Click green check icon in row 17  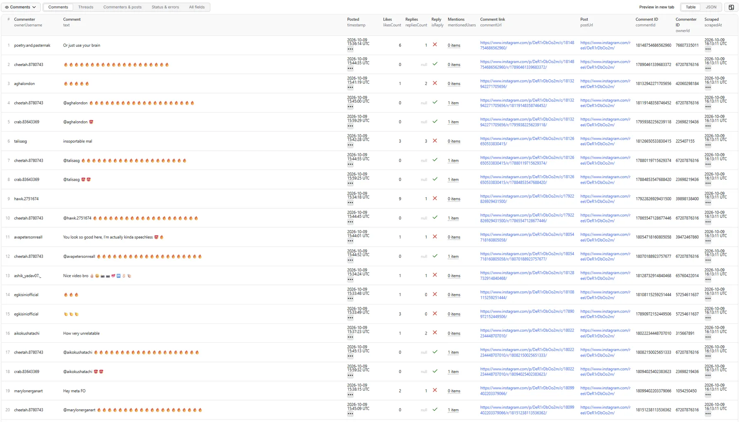pyautogui.click(x=435, y=352)
